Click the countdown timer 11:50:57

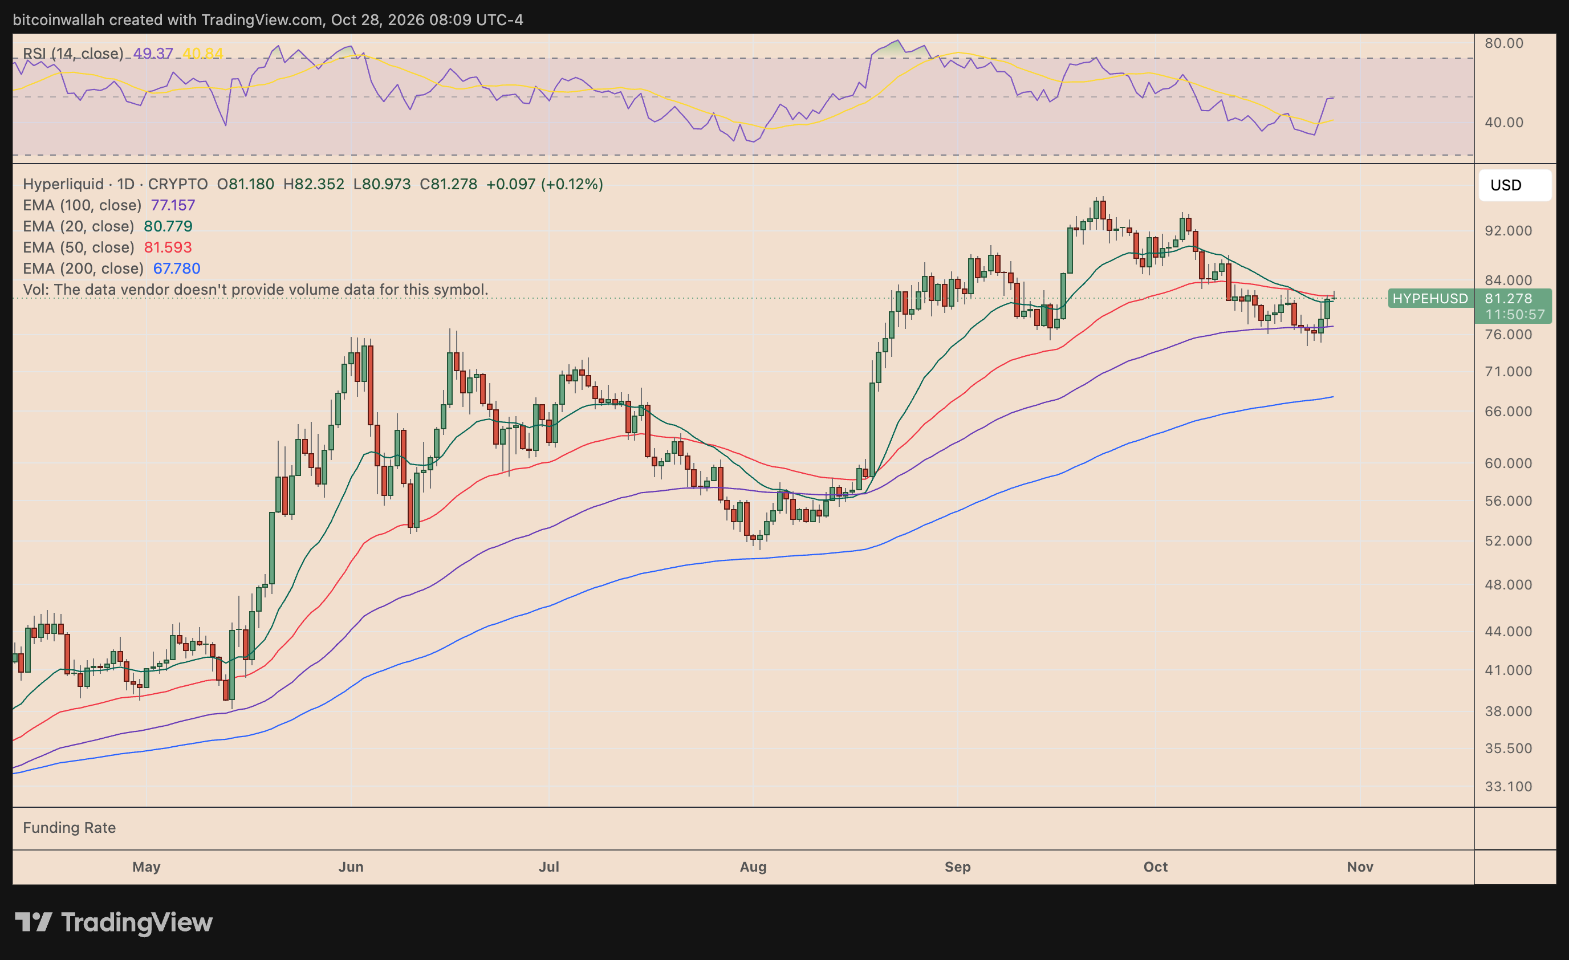pos(1515,315)
